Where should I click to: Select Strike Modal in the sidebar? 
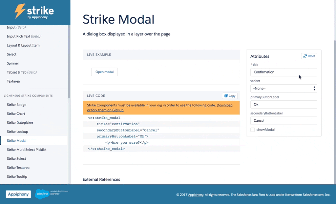click(x=34, y=141)
